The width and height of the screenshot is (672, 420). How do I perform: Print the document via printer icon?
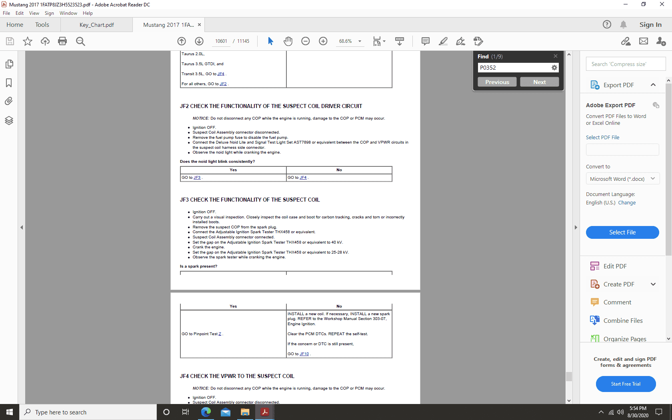click(62, 41)
